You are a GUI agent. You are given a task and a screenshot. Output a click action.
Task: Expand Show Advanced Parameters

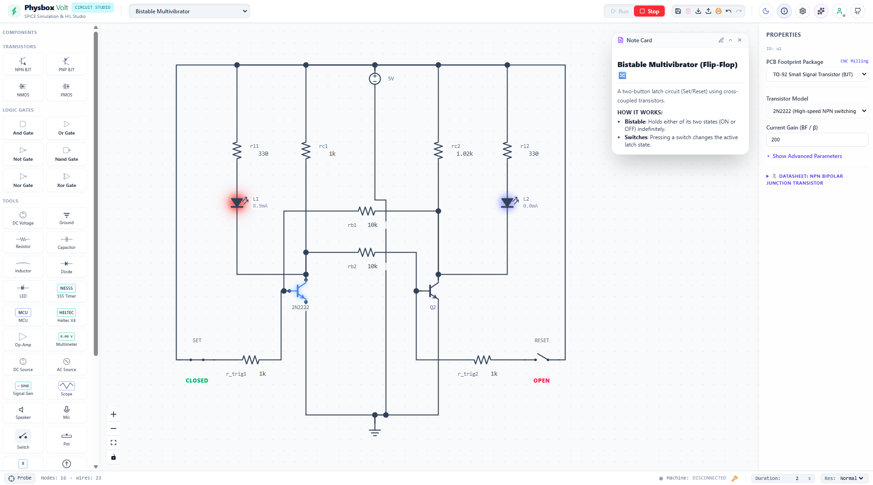pyautogui.click(x=805, y=156)
